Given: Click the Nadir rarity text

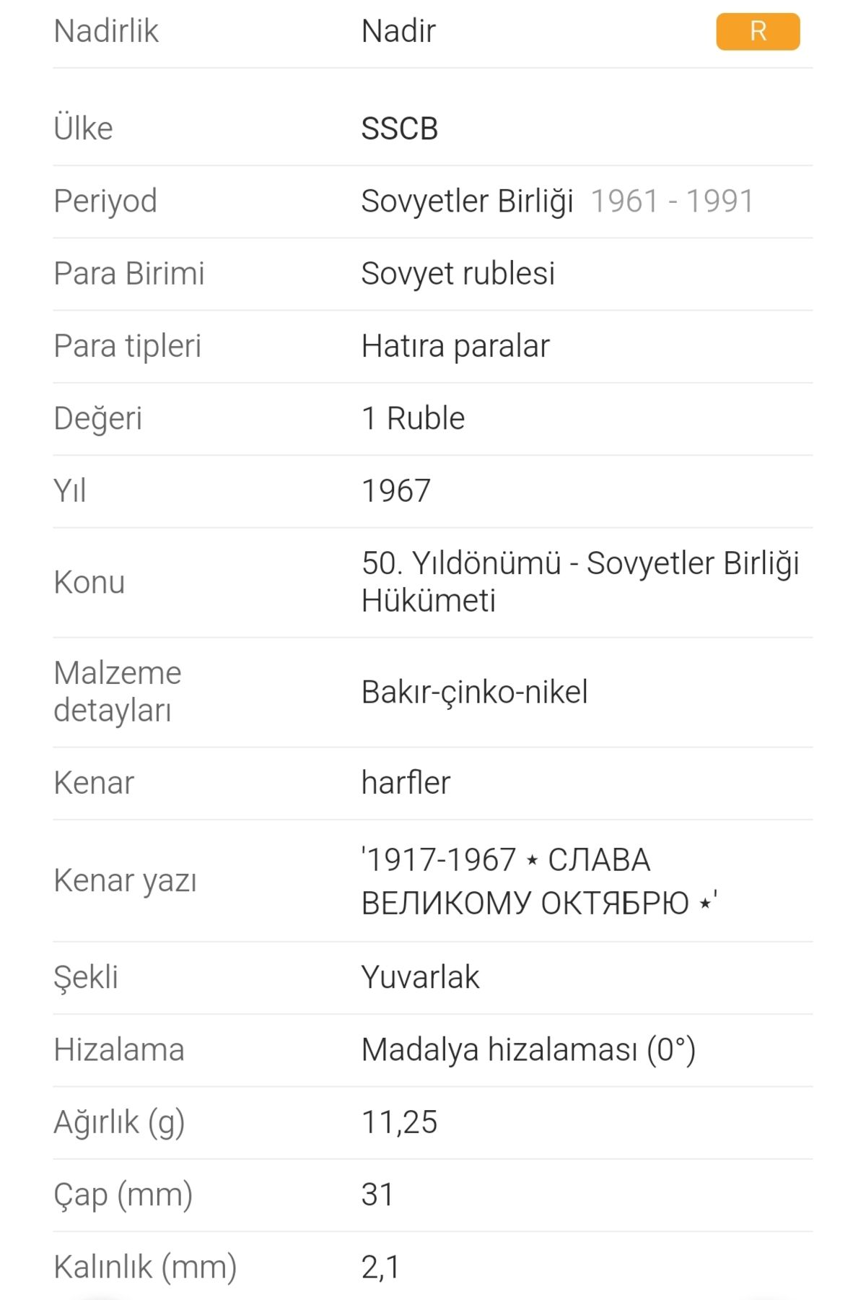Looking at the screenshot, I should coord(398,32).
